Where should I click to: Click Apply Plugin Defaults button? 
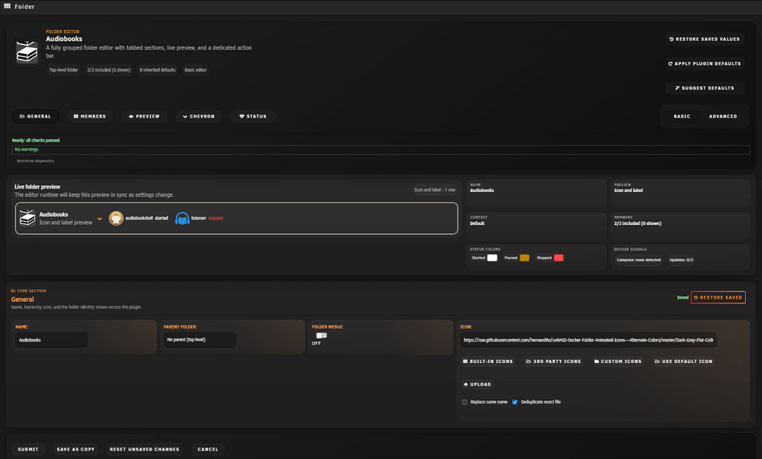pyautogui.click(x=705, y=63)
